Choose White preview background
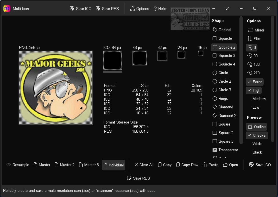 [257, 144]
